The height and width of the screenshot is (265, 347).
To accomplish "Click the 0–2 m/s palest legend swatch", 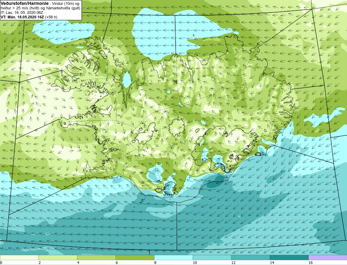I will (19, 257).
